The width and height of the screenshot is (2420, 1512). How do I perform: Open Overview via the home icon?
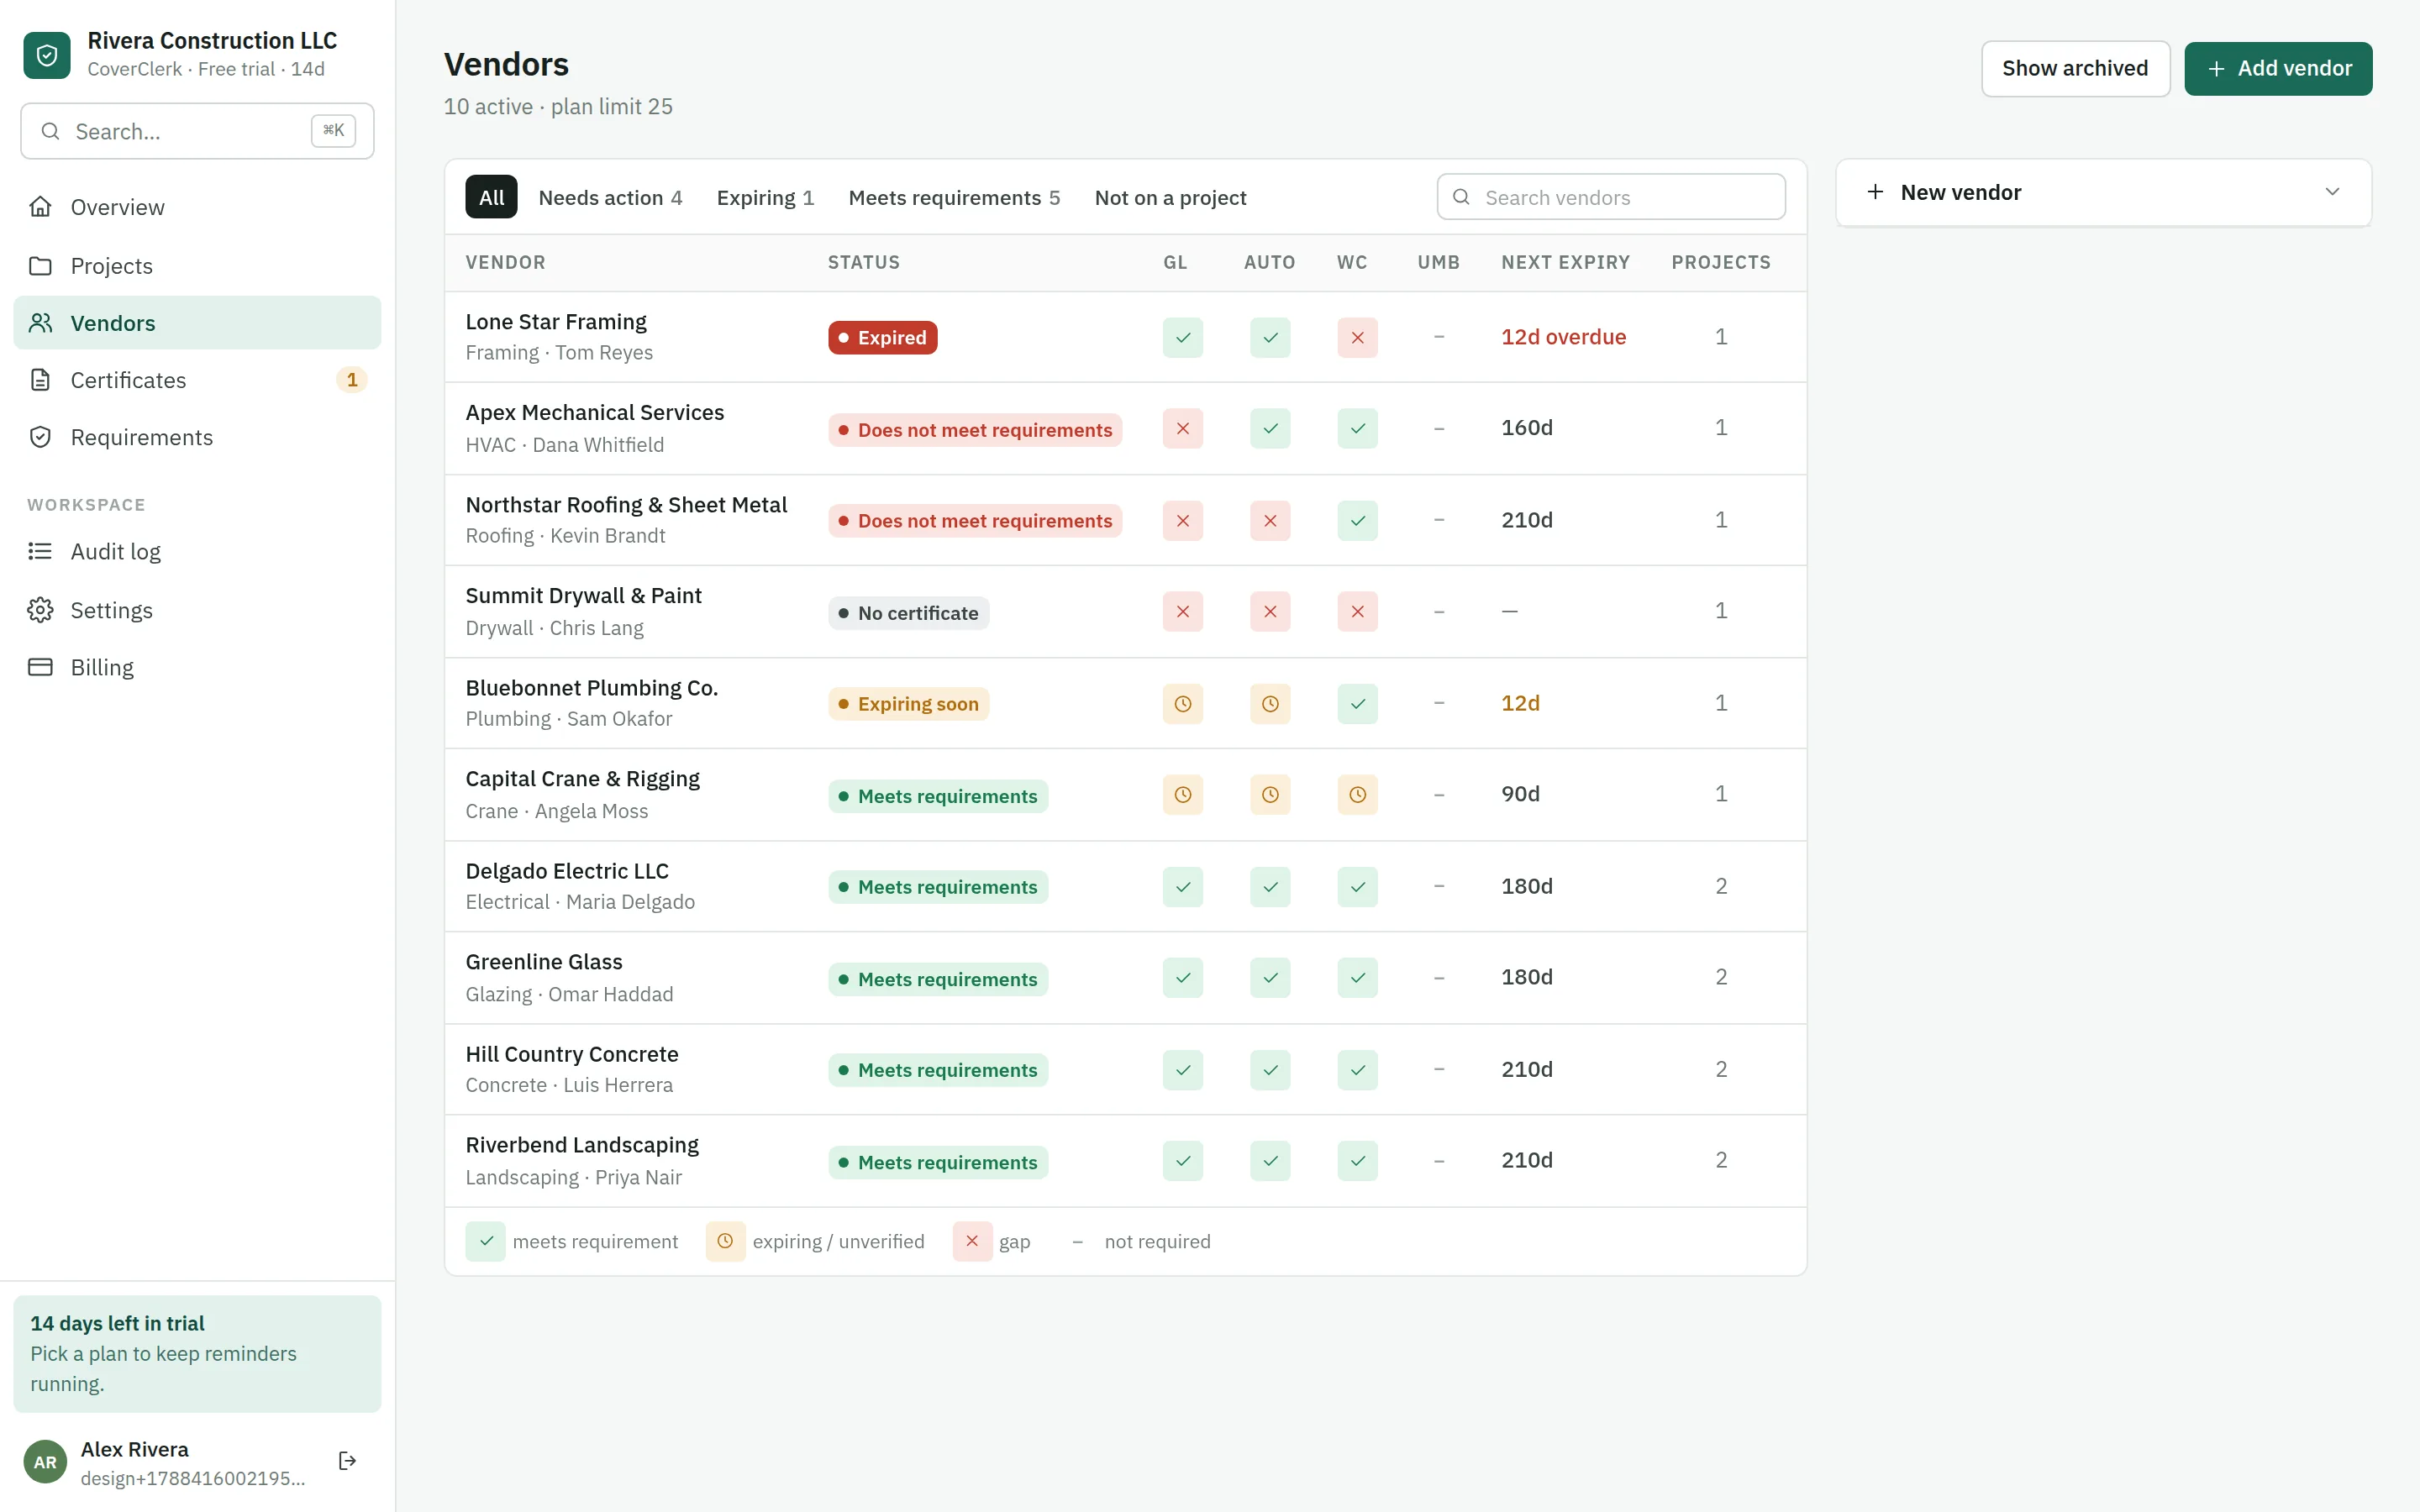click(x=40, y=207)
